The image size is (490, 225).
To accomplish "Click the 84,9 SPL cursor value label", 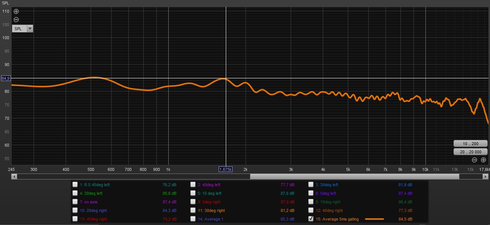I will click(x=6, y=78).
